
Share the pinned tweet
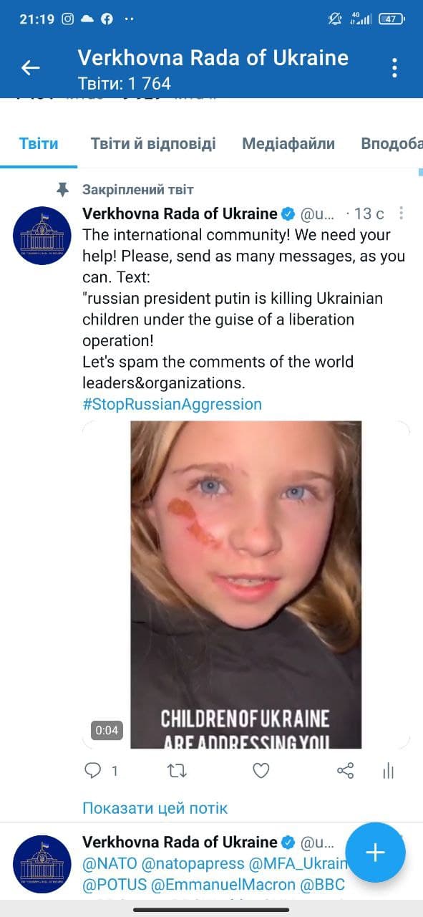345,770
